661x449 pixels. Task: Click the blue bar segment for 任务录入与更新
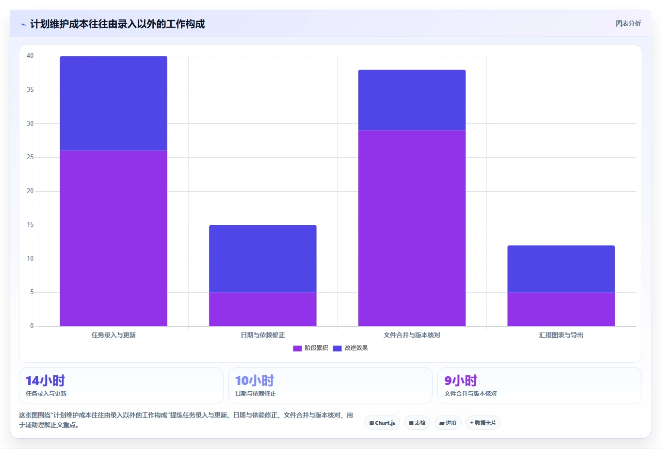pyautogui.click(x=113, y=103)
